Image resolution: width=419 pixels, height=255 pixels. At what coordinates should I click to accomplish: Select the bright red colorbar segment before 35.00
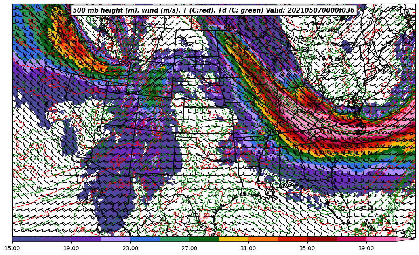[x=293, y=239]
